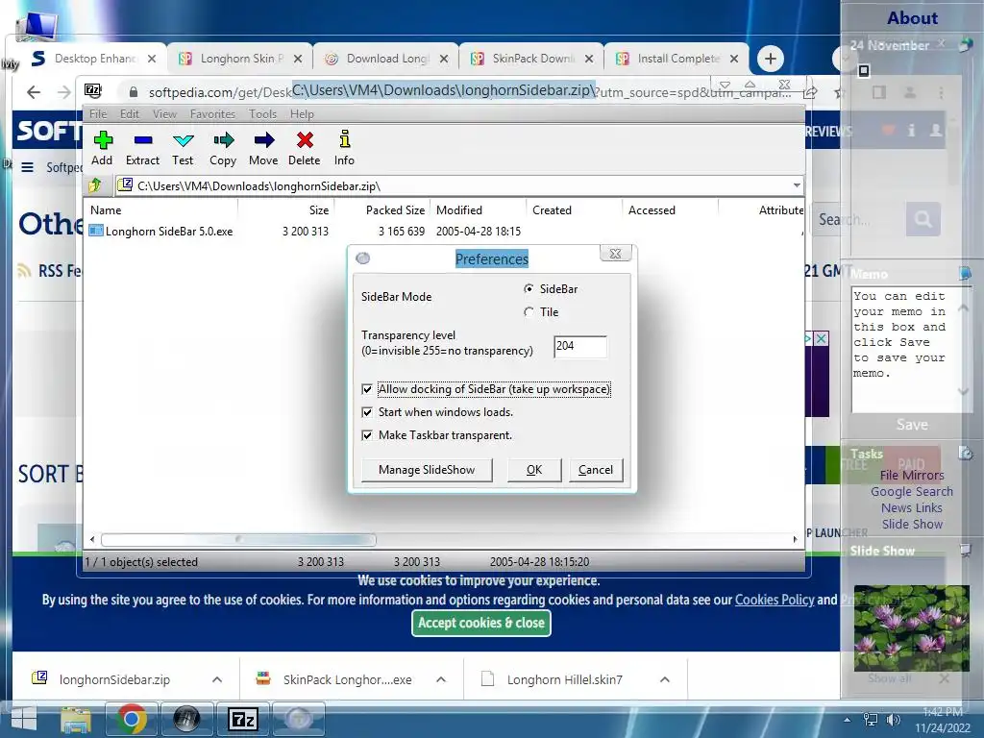The height and width of the screenshot is (738, 984).
Task: Click the right arrow of the 7-Zip horizontal scrollbar
Action: pyautogui.click(x=795, y=539)
